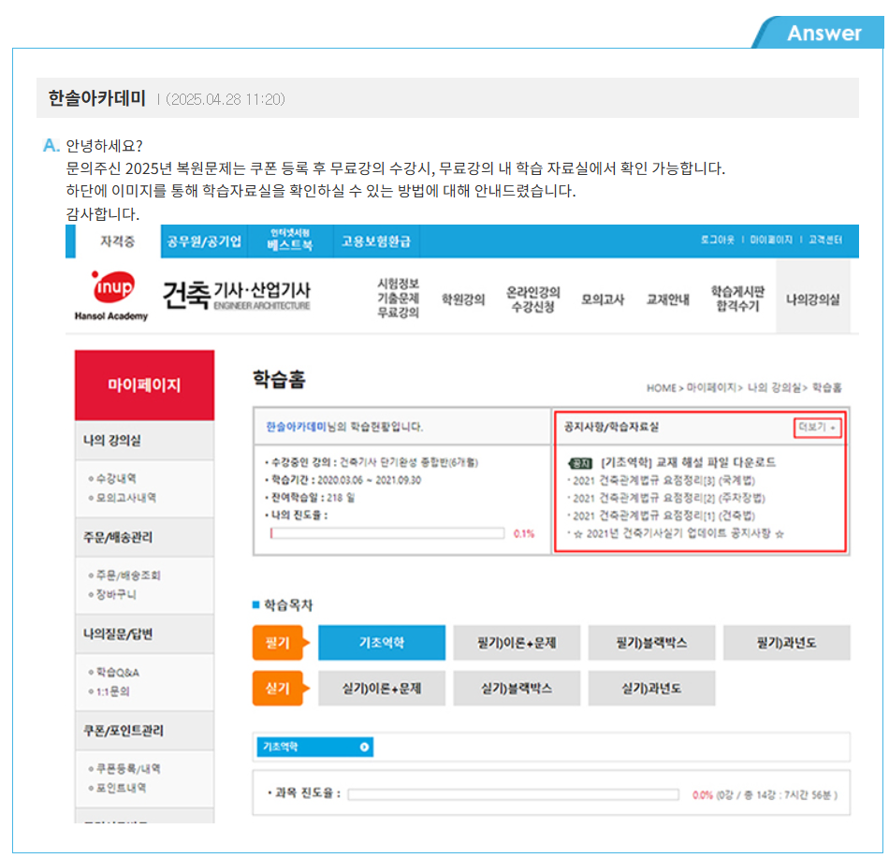The height and width of the screenshot is (858, 889).
Task: Click the 학습홈 page heading
Action: point(279,379)
